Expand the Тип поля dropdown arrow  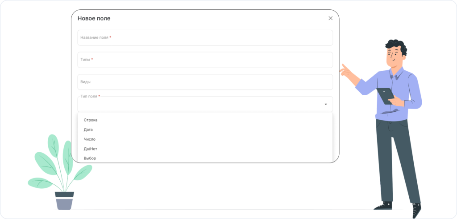(326, 104)
